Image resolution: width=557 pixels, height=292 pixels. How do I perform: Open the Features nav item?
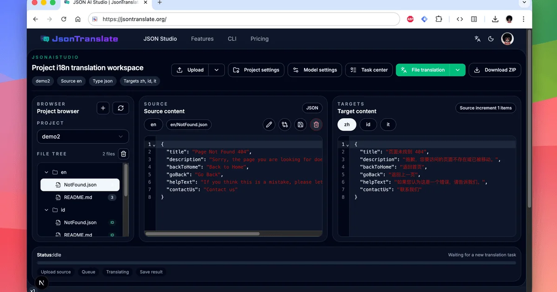coord(202,39)
